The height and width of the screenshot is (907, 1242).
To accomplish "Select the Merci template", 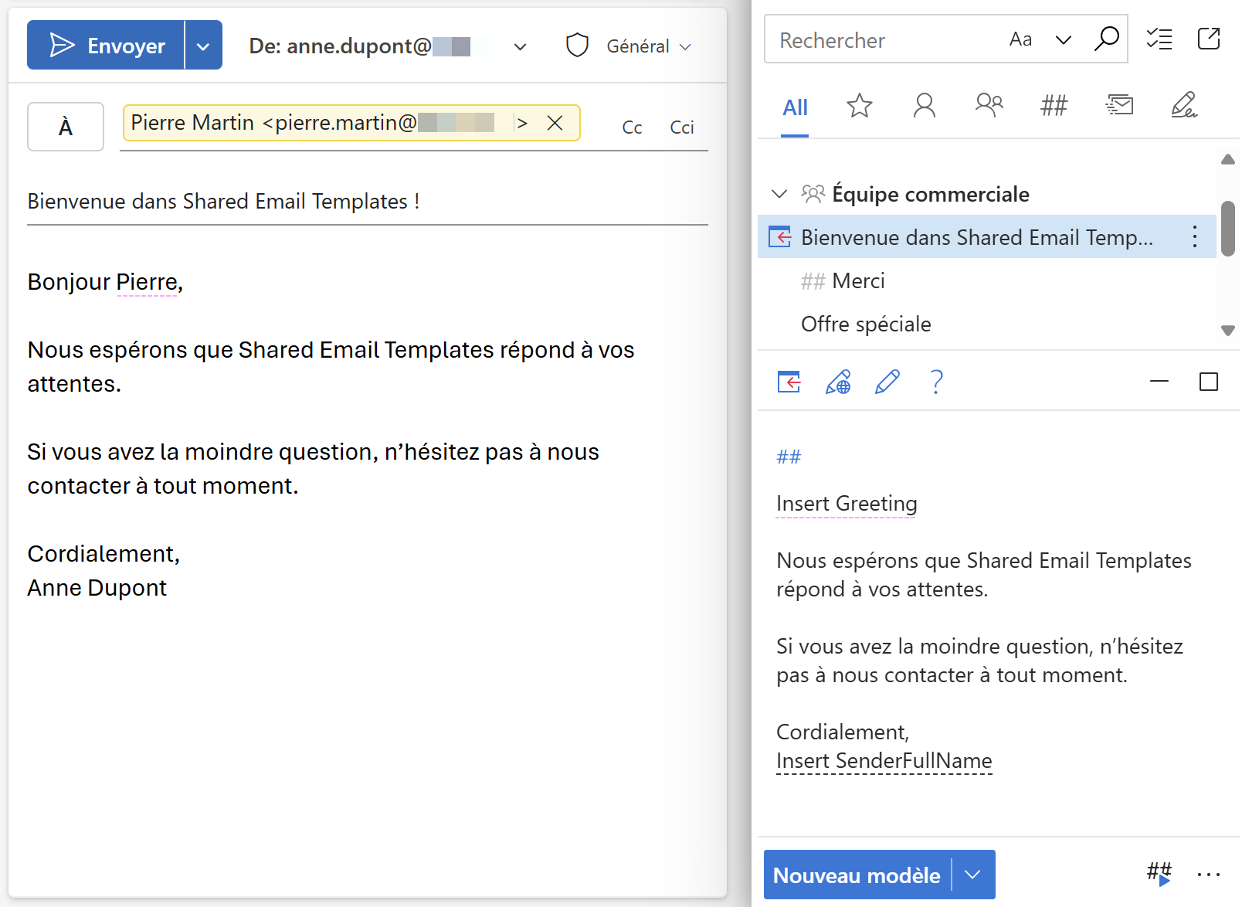I will [858, 280].
